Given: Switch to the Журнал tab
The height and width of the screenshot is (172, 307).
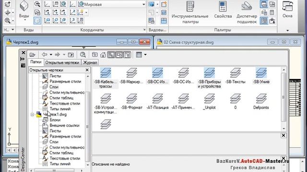Looking at the screenshot, I should (90, 63).
